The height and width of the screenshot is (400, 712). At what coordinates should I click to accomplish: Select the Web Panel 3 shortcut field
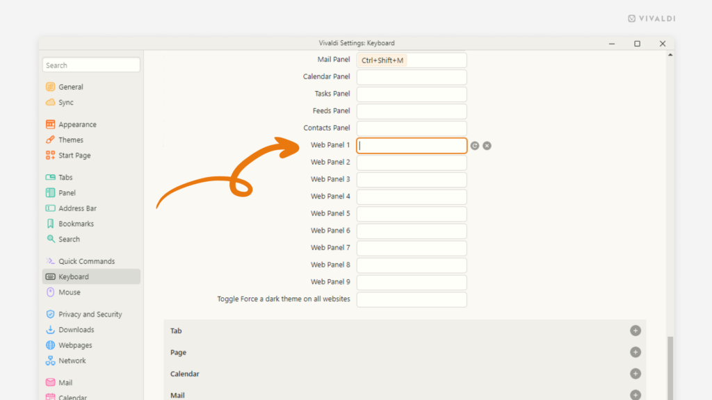[x=412, y=180]
